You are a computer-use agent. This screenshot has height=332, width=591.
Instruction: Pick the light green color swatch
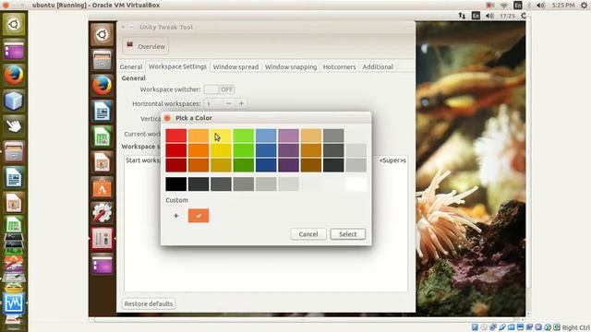tap(244, 136)
